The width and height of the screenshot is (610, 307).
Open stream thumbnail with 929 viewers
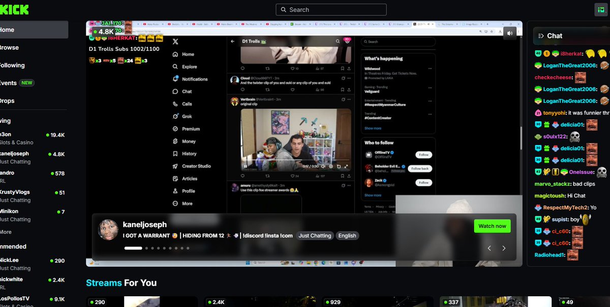click(377, 302)
